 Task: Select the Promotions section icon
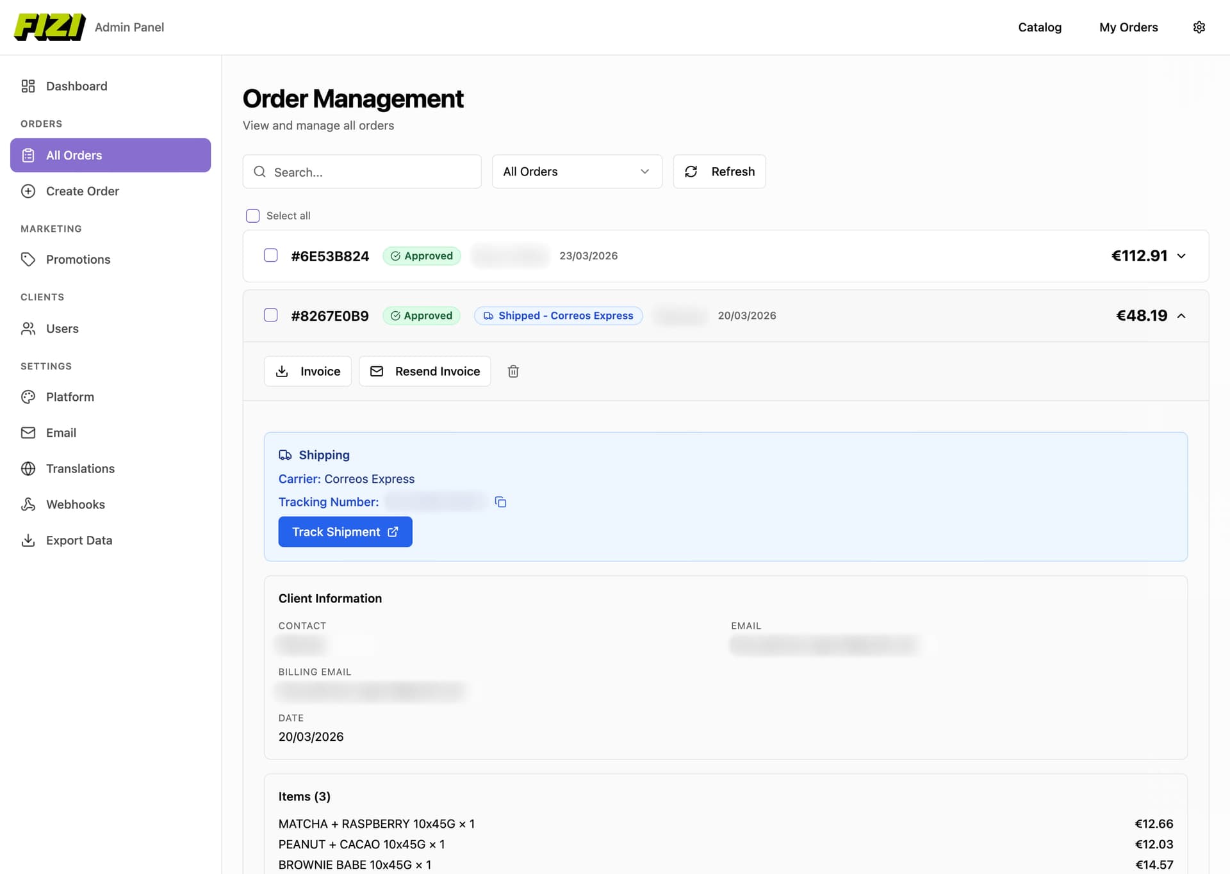(x=28, y=259)
